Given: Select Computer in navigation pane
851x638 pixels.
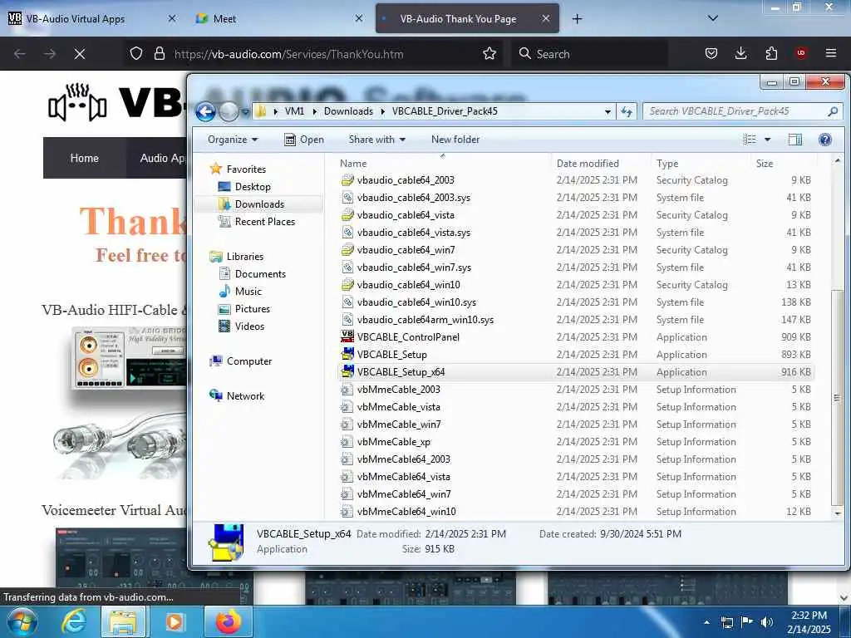Looking at the screenshot, I should click(249, 361).
